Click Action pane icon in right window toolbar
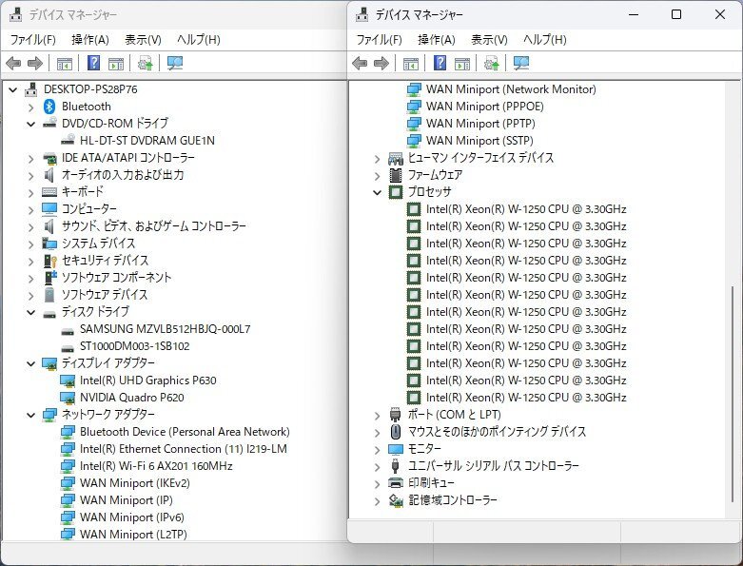 462,64
